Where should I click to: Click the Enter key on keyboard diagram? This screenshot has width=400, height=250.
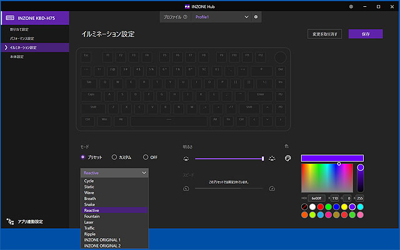pyautogui.click(x=261, y=96)
